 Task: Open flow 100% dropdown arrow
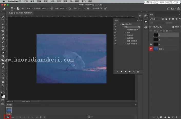(x=66, y=8)
